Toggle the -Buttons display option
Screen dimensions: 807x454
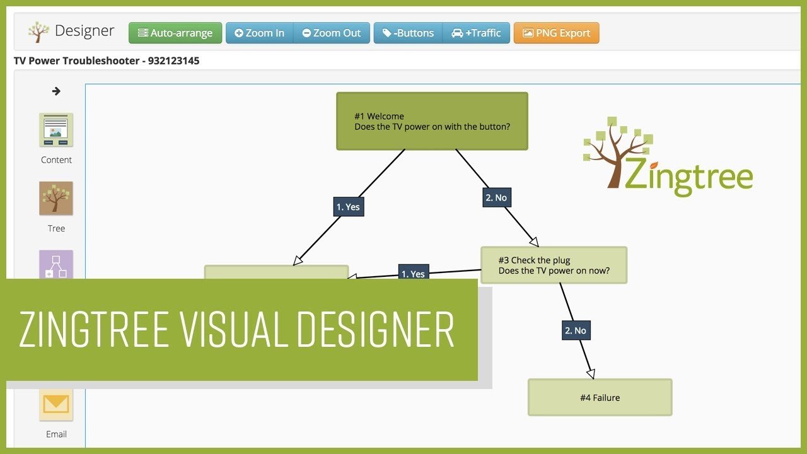click(x=409, y=33)
